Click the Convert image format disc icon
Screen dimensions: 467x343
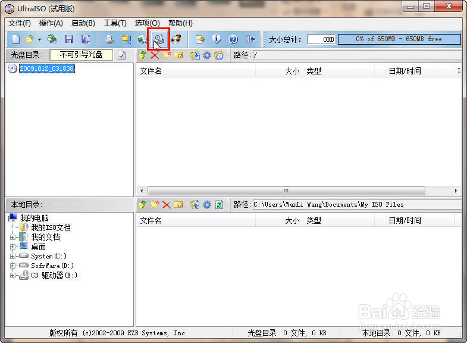point(143,39)
